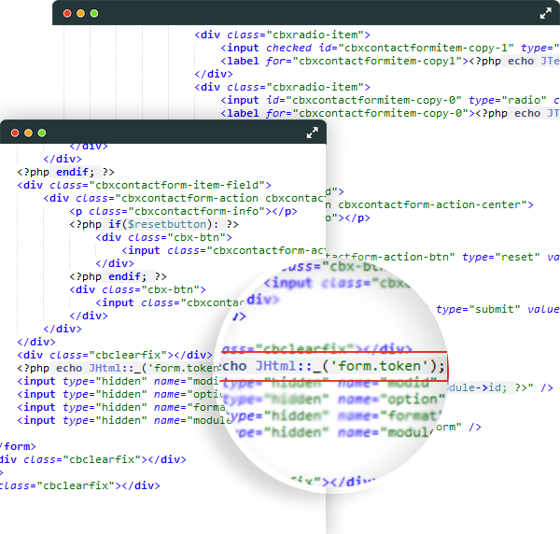Click the closing '/form>' tag in front window
The height and width of the screenshot is (534, 560).
tap(18, 447)
